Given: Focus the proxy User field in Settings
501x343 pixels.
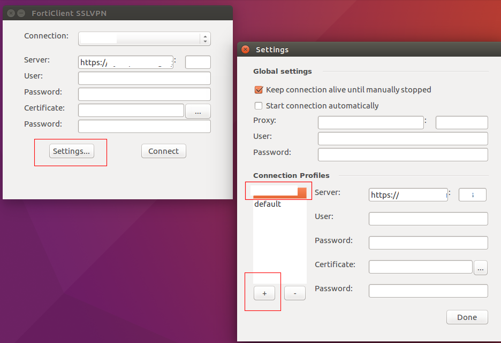Looking at the screenshot, I should (403, 138).
